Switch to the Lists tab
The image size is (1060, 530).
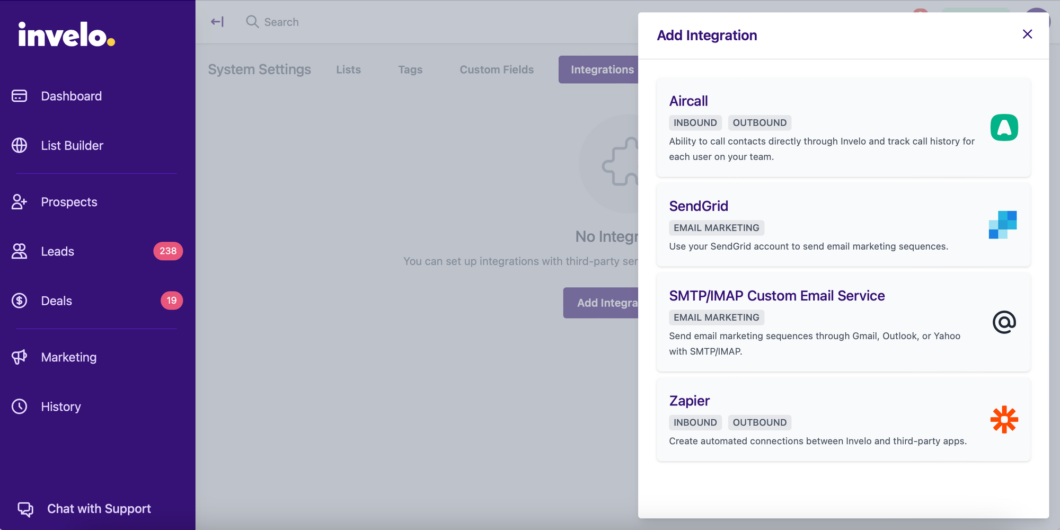pyautogui.click(x=348, y=69)
